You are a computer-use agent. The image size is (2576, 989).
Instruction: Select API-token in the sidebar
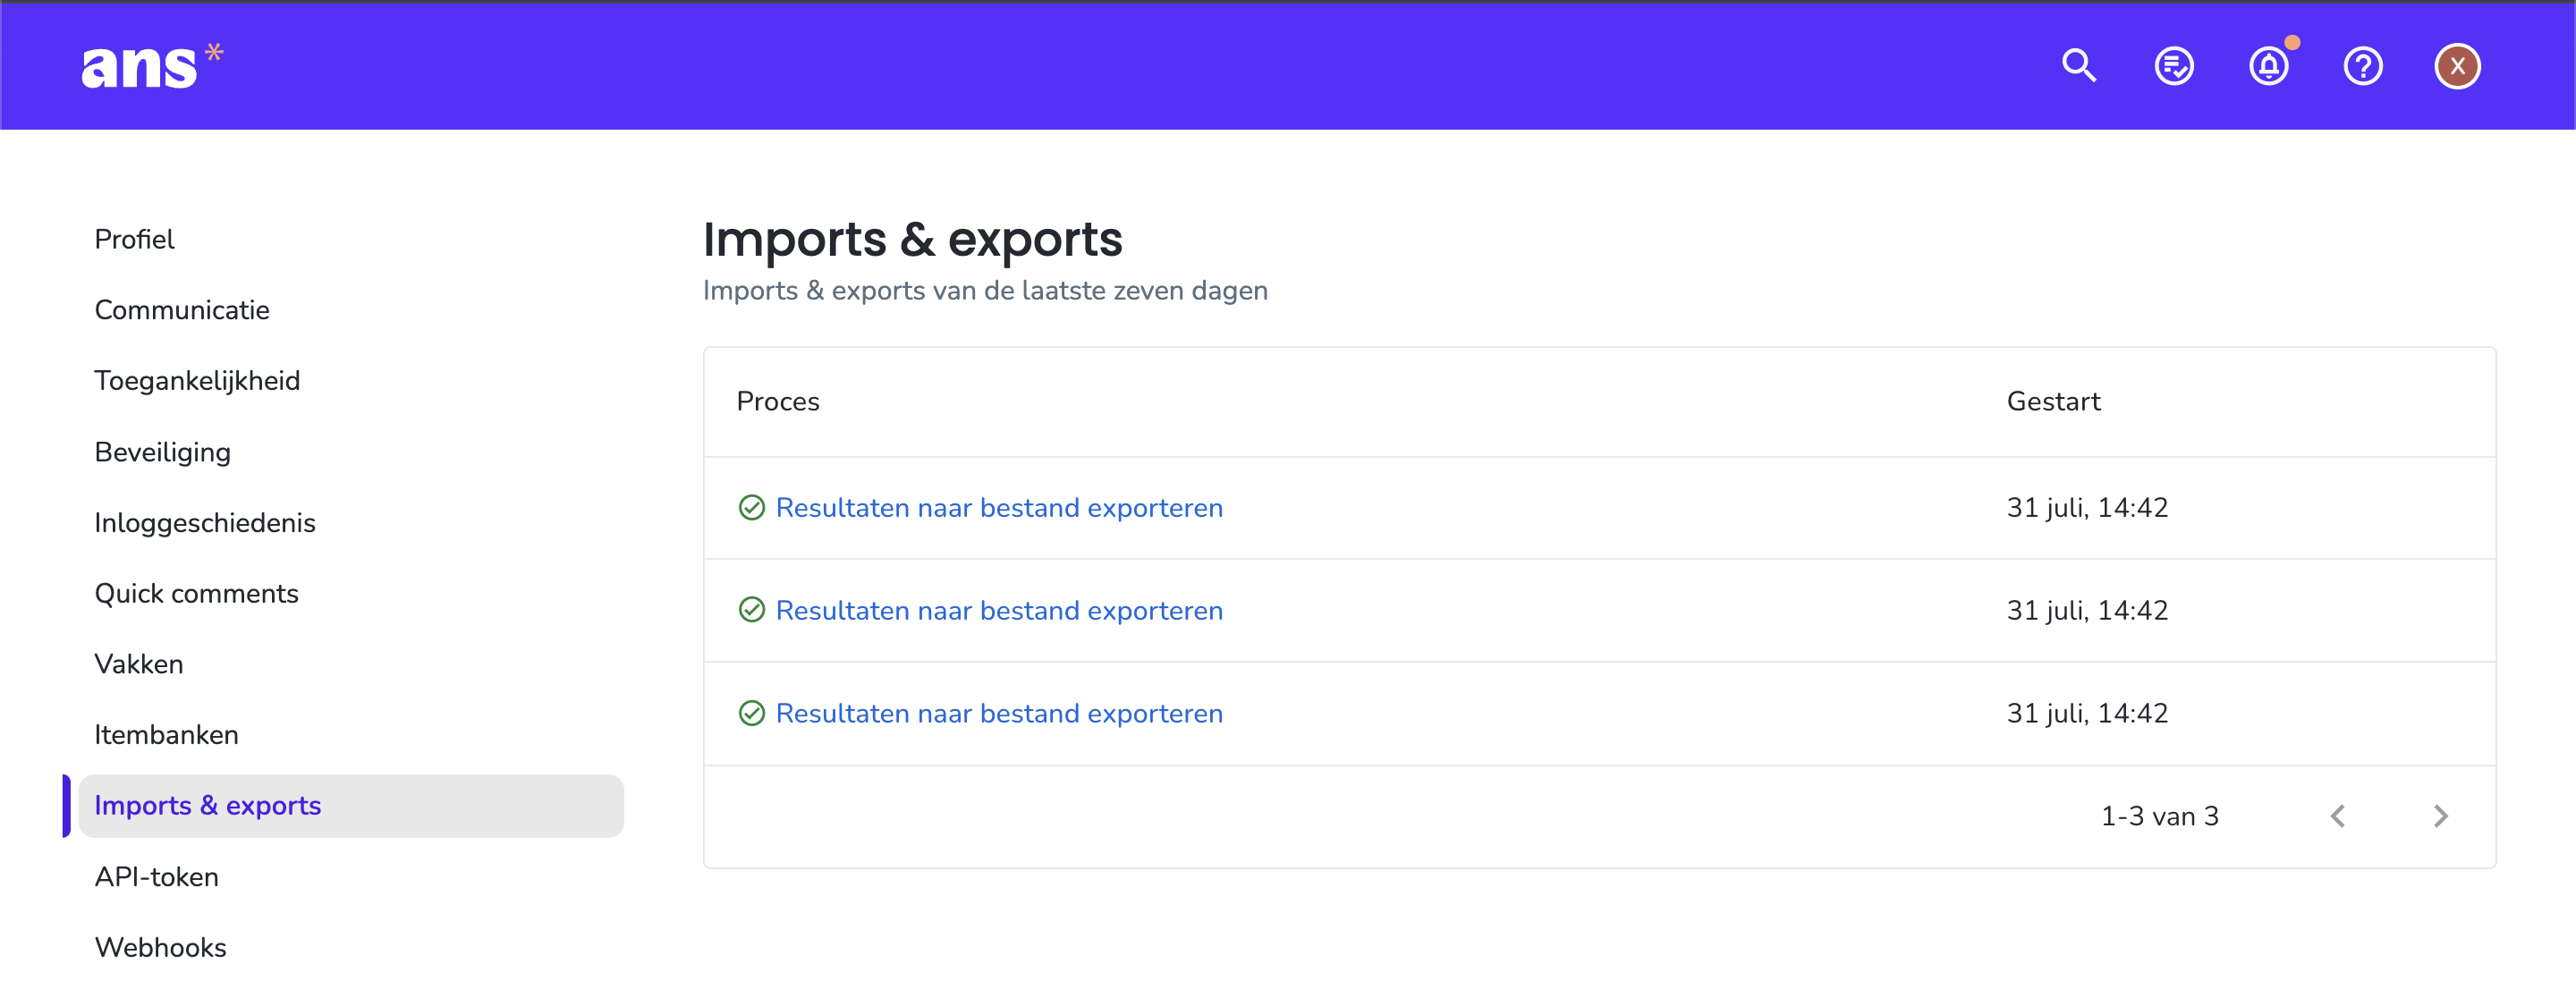pyautogui.click(x=156, y=877)
